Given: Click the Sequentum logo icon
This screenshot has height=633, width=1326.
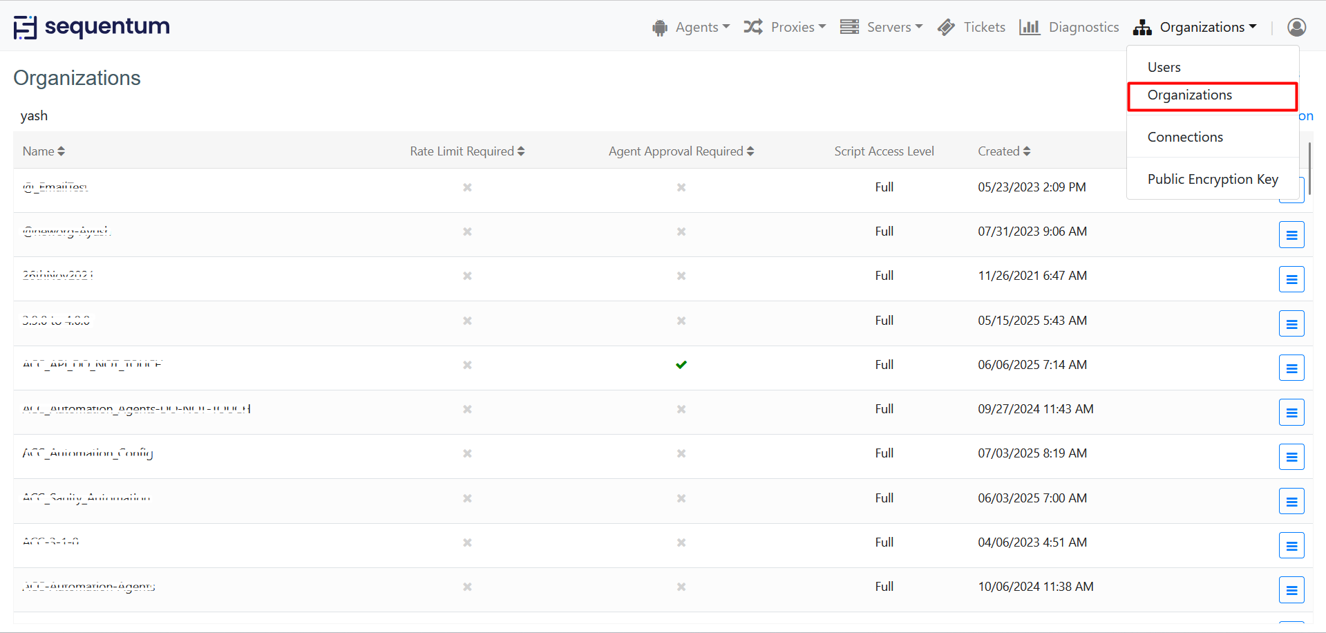Looking at the screenshot, I should pyautogui.click(x=26, y=27).
